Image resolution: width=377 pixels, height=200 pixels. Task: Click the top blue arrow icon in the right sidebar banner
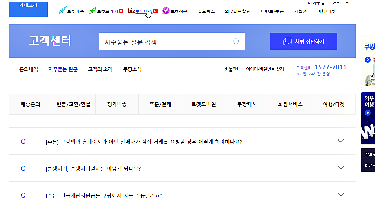click(x=367, y=59)
